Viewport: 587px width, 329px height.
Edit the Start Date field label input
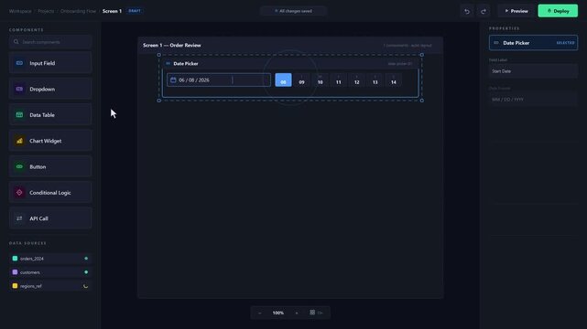pos(533,71)
